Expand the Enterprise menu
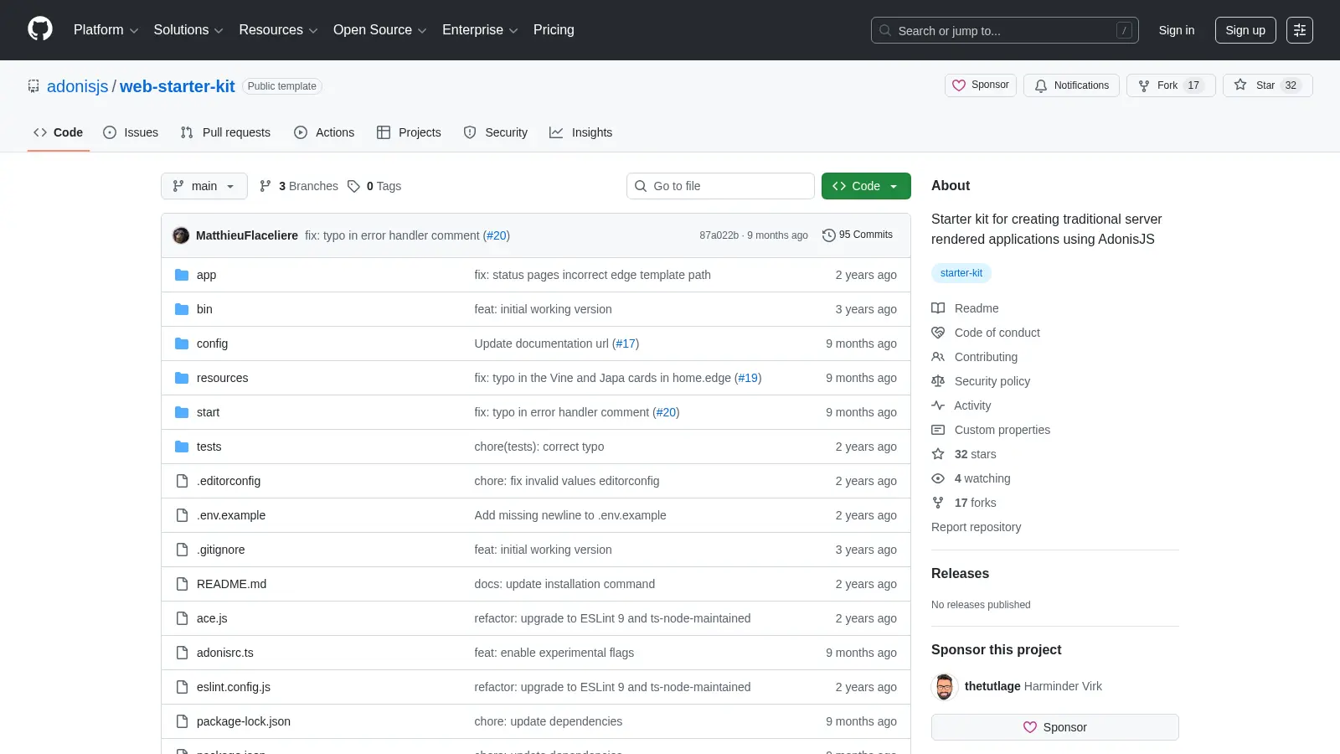 [x=480, y=29]
